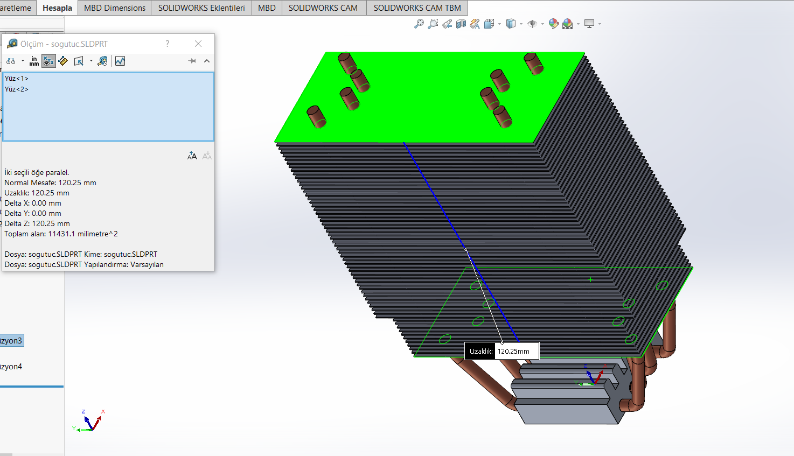Toggle Section View icon

461,24
